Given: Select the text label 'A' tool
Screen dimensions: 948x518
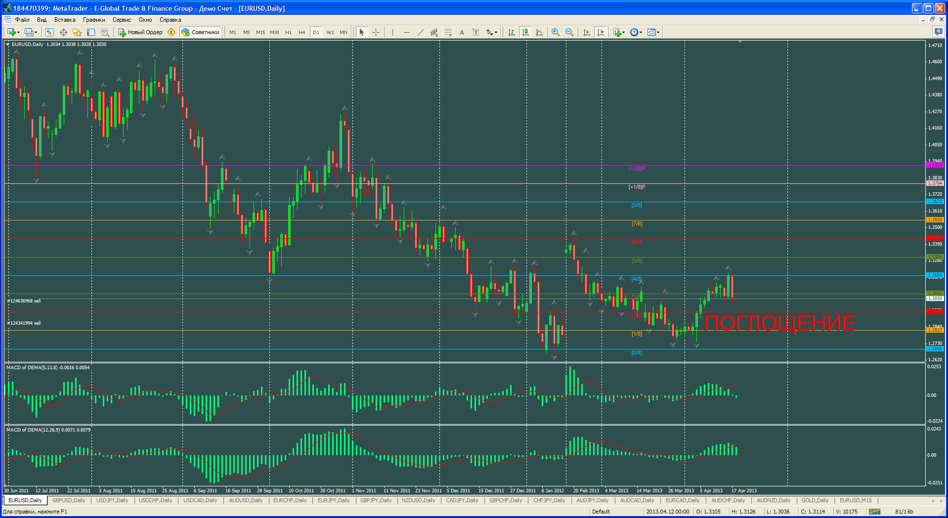Looking at the screenshot, I should point(462,32).
